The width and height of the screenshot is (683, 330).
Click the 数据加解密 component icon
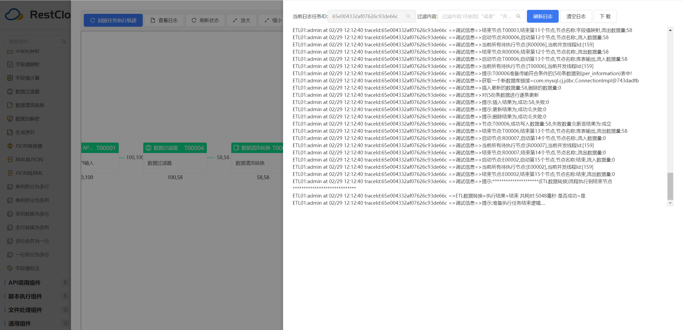(x=10, y=119)
